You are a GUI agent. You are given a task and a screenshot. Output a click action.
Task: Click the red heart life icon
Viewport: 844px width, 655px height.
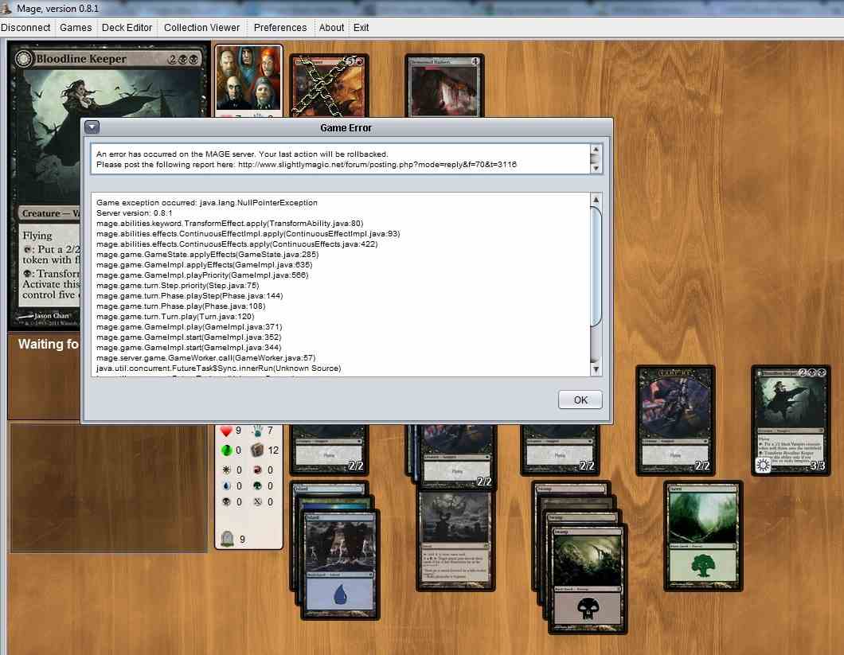226,431
